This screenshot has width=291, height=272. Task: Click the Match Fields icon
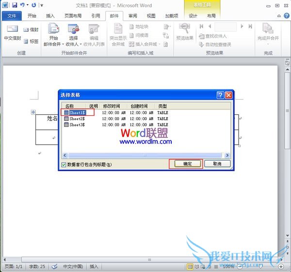click(166, 35)
